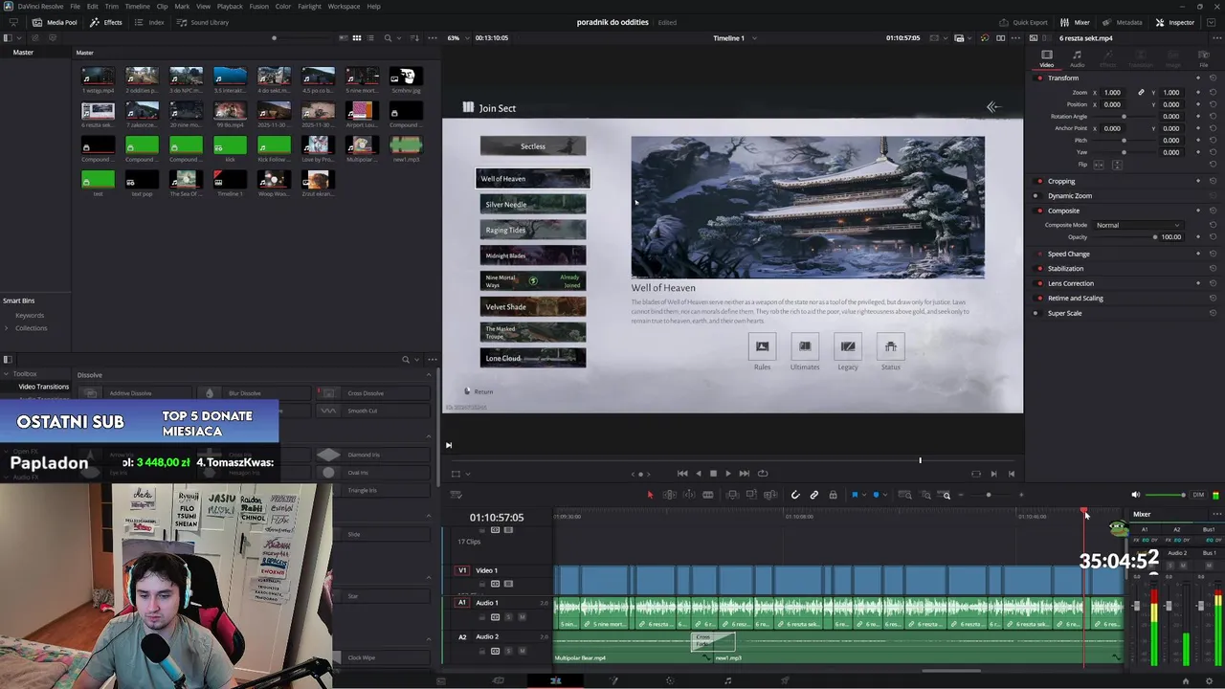Open the viewer zoom 63% dropdown
The image size is (1225, 689).
460,38
